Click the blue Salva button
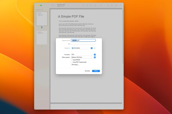Screen dimensions: 172x114 click(x=96, y=71)
